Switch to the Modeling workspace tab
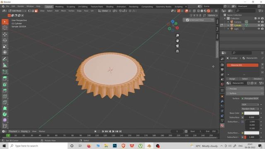Viewport: 265px width, 149px height. point(59,7)
